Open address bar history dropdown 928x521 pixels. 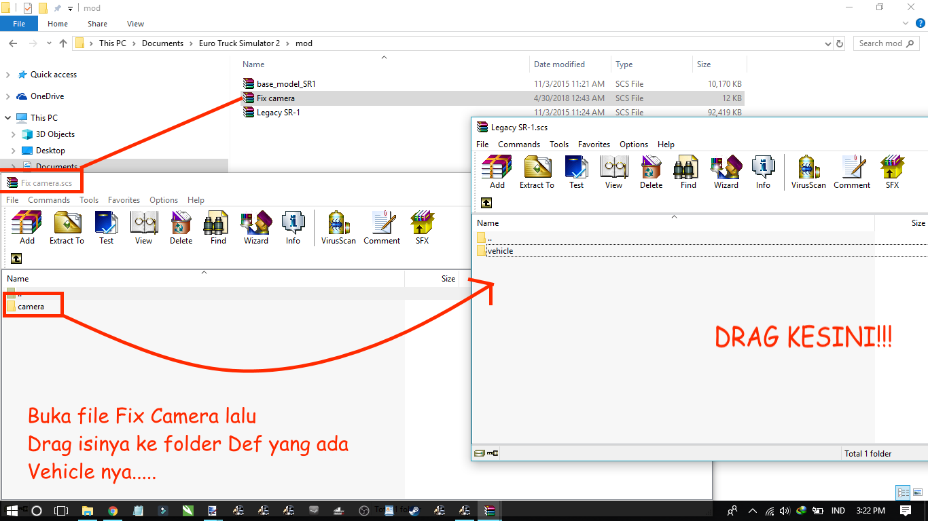pos(827,43)
